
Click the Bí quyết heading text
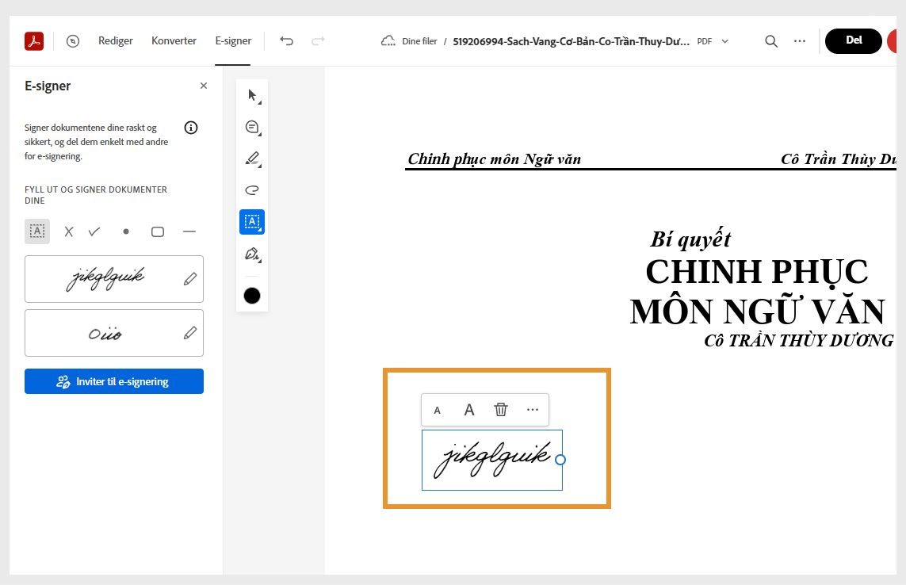[690, 240]
